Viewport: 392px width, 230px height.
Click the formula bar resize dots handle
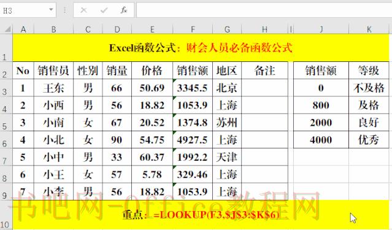(x=65, y=10)
